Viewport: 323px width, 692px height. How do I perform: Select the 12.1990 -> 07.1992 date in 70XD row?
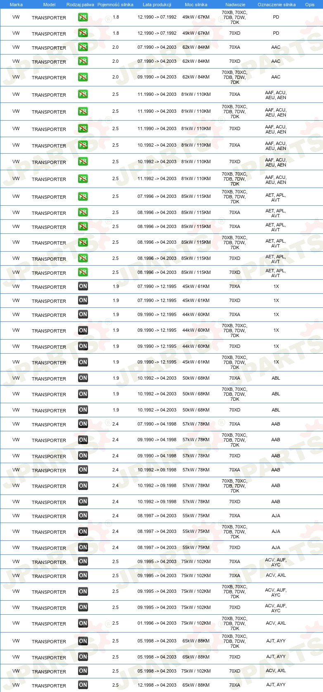(157, 33)
